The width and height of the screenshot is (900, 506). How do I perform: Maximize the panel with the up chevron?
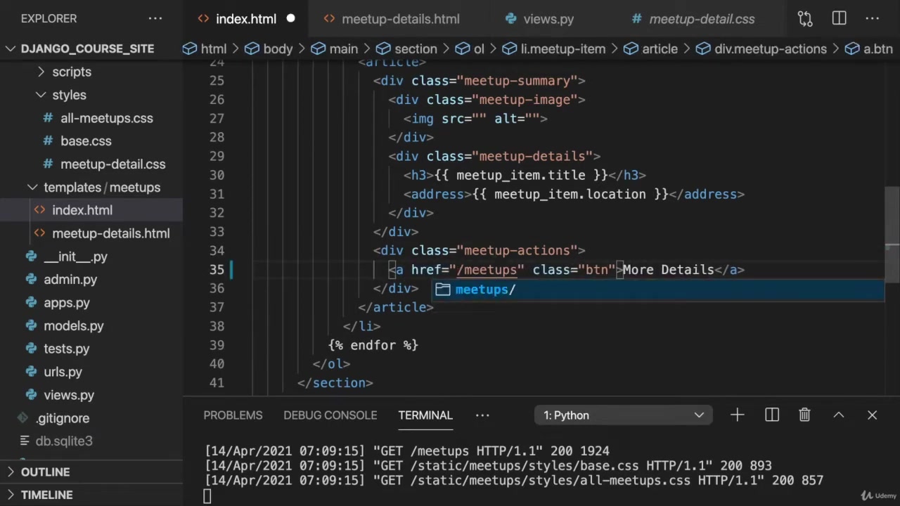[838, 415]
